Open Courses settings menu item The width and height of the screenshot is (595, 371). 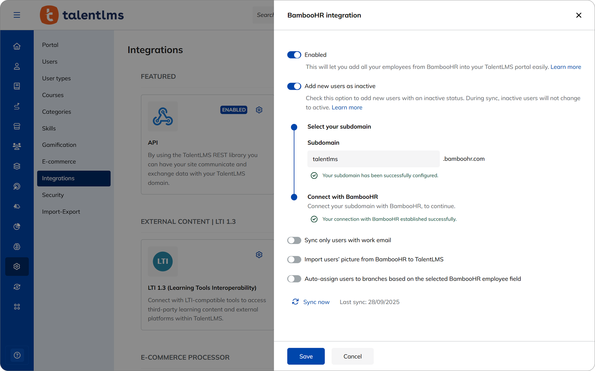tap(74, 95)
